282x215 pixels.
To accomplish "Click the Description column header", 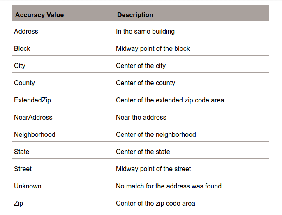I will (x=135, y=15).
